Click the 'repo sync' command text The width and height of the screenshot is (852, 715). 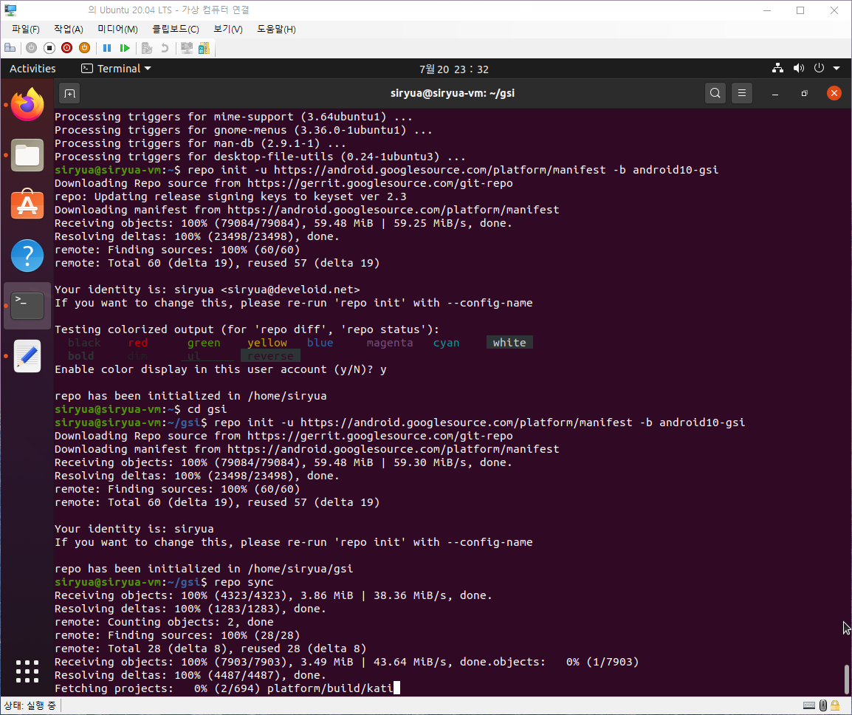click(x=244, y=582)
